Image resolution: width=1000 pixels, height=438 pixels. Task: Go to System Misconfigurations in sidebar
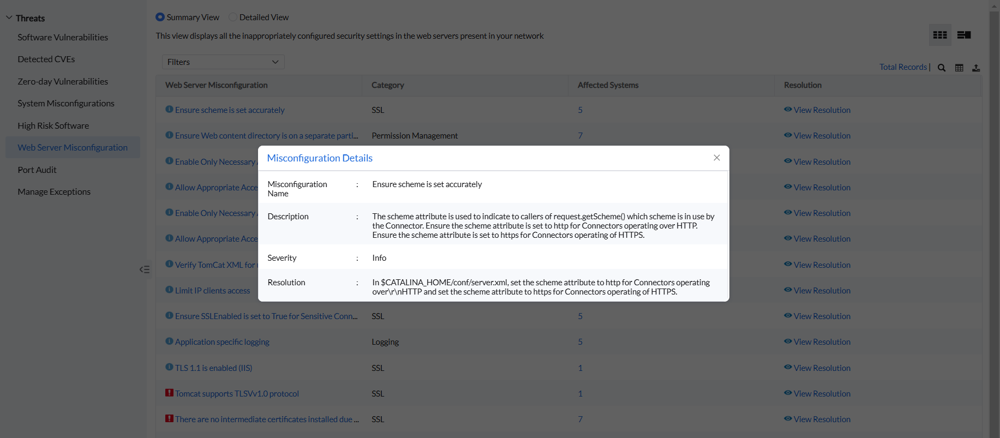pyautogui.click(x=66, y=103)
